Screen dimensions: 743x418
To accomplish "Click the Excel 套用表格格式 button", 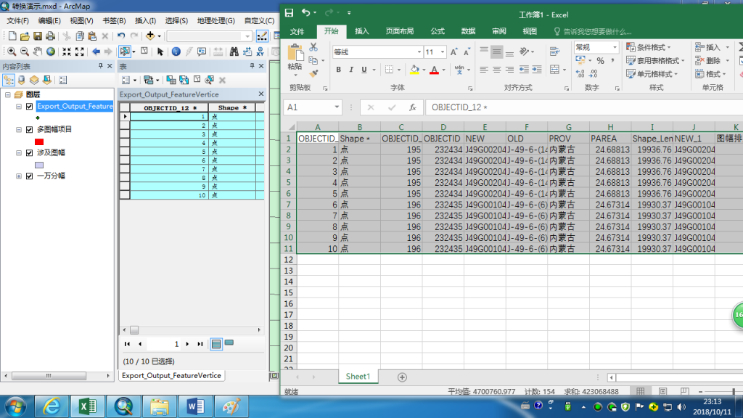I will pyautogui.click(x=656, y=61).
